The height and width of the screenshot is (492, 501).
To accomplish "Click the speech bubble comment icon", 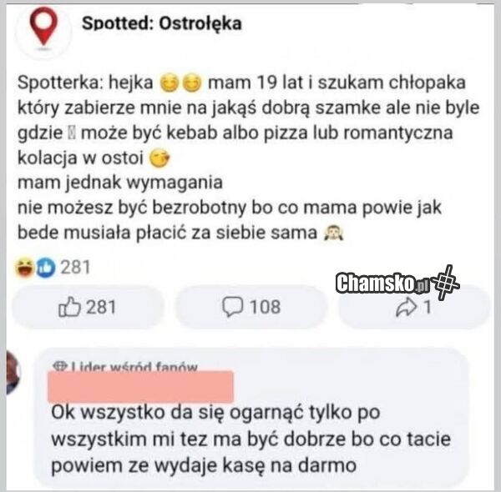I will 231,307.
